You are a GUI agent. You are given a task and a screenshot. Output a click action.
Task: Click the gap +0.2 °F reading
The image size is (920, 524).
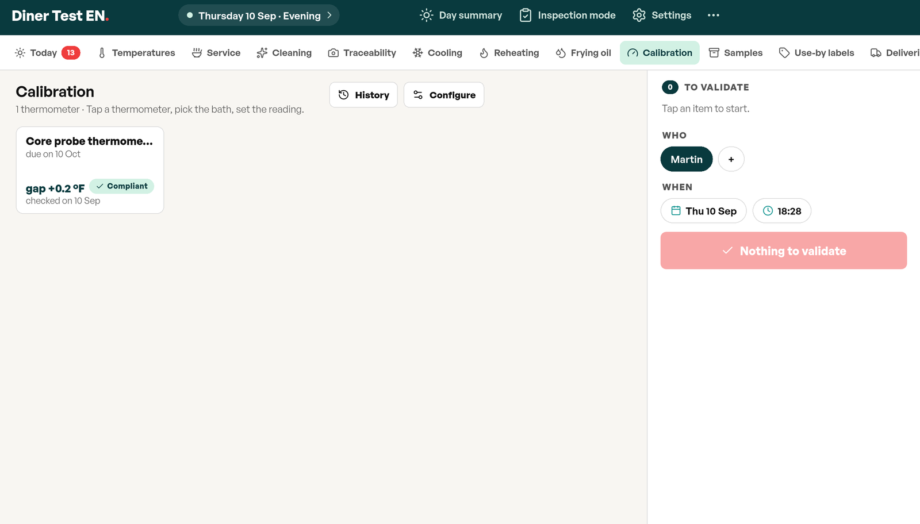coord(55,188)
